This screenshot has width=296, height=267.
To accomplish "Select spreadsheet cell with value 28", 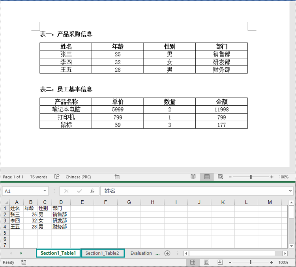I will 30,227.
